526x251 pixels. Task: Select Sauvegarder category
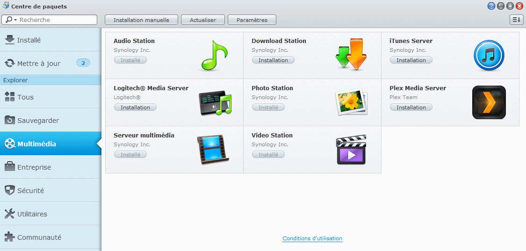(x=50, y=120)
